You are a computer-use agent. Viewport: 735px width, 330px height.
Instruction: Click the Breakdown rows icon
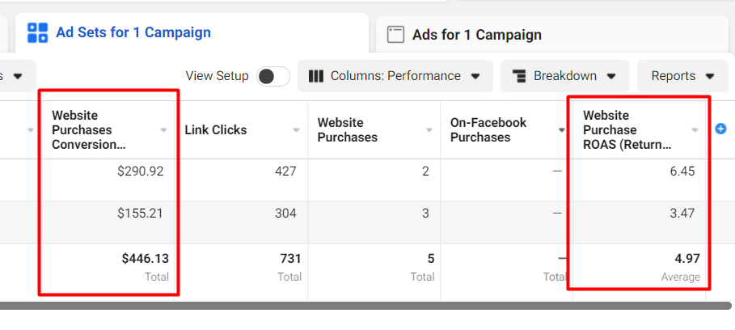tap(519, 76)
